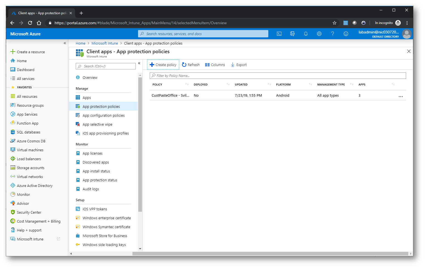The image size is (425, 268).
Task: Click blade menu Search field
Action: 106,66
